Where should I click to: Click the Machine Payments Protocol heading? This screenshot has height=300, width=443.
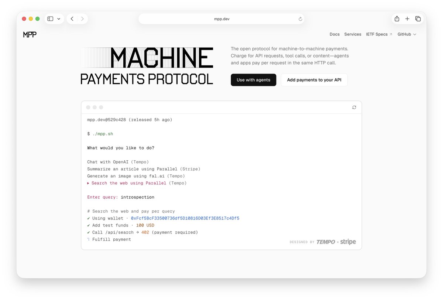coord(147,66)
